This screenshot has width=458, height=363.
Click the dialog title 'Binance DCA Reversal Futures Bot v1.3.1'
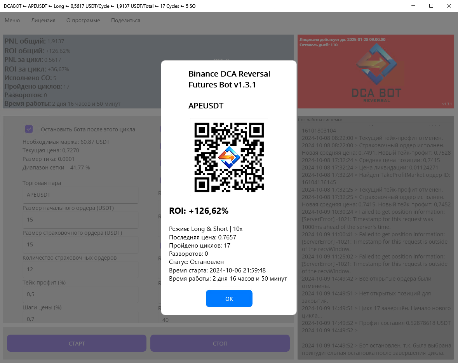(229, 79)
